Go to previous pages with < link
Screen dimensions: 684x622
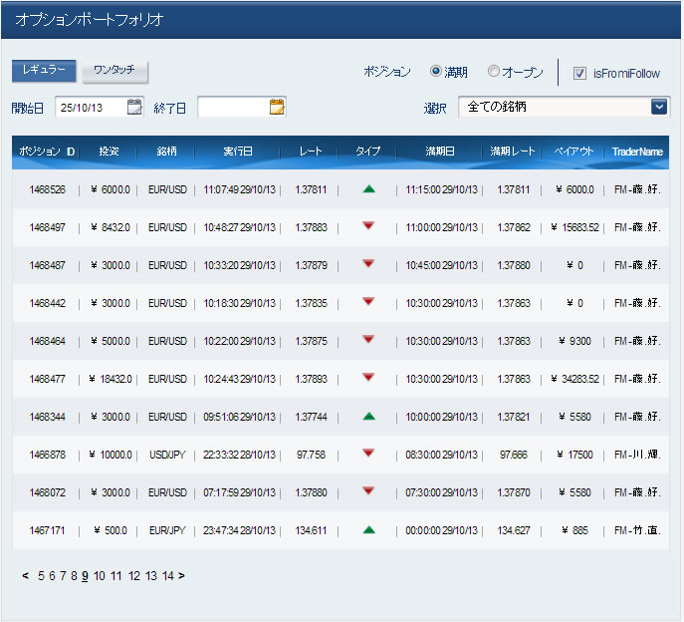click(x=25, y=576)
